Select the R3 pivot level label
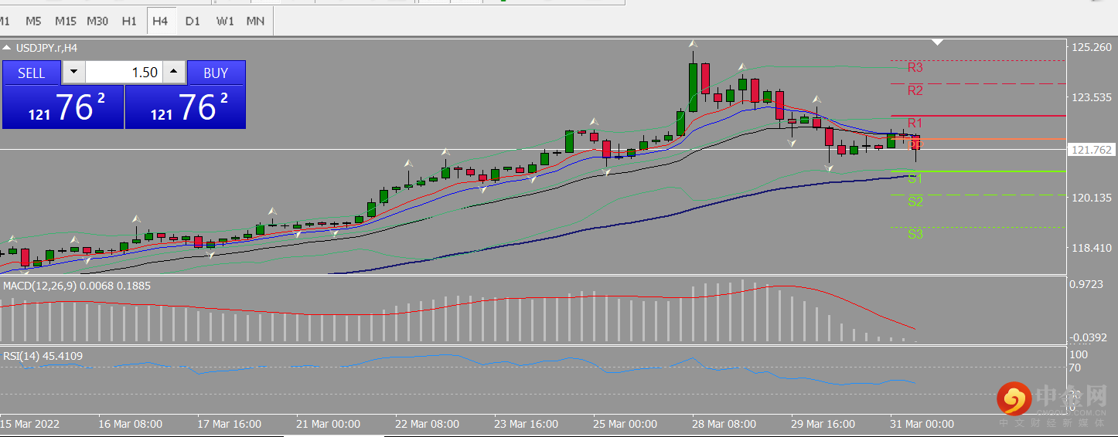 click(915, 68)
